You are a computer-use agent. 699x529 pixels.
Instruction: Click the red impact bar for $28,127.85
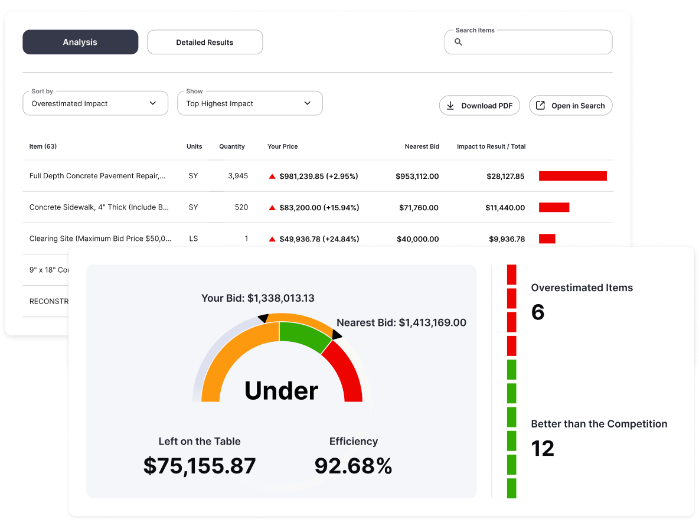[573, 176]
